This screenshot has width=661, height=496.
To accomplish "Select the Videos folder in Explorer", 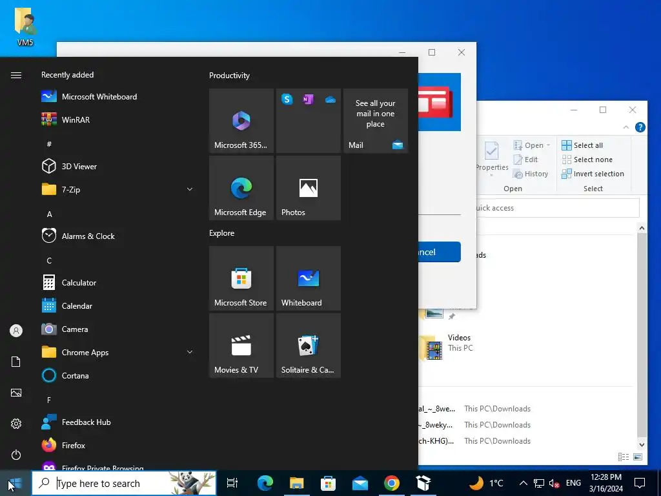I will point(447,347).
